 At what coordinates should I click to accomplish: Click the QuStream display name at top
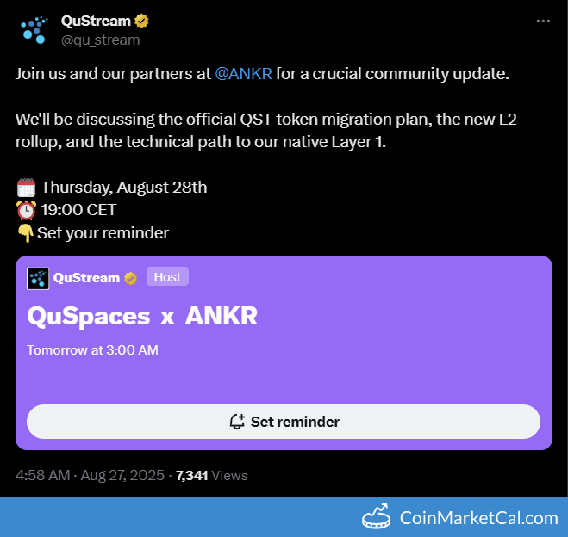pyautogui.click(x=96, y=21)
